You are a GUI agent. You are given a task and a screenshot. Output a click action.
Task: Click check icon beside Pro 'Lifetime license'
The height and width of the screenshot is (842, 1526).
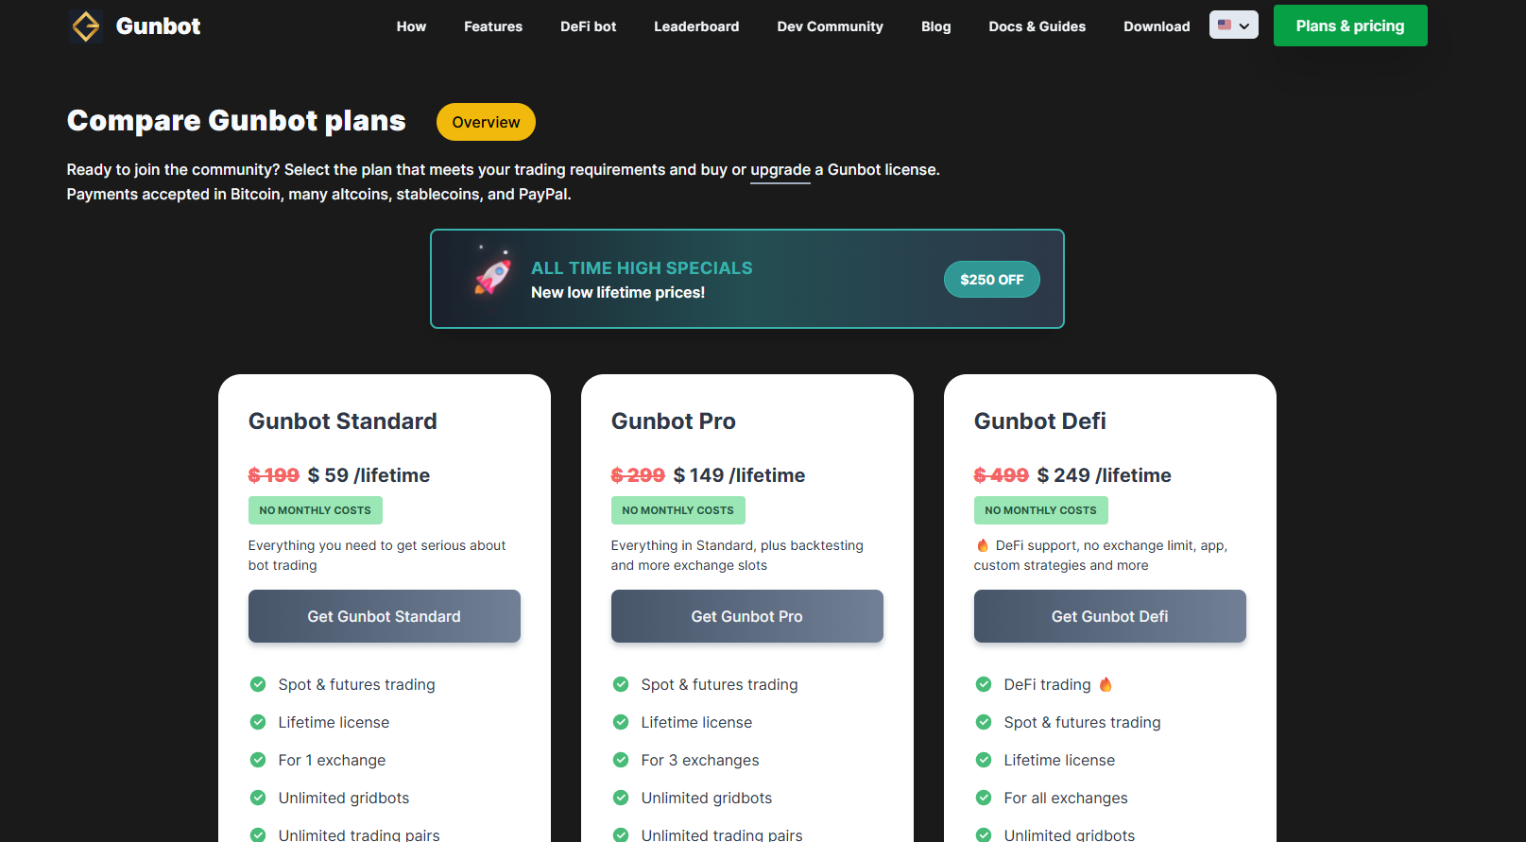click(621, 722)
